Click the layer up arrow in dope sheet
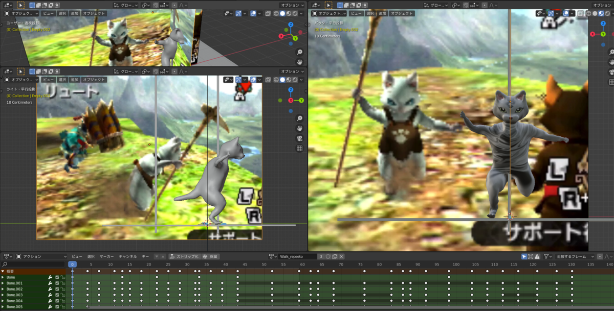Image resolution: width=614 pixels, height=311 pixels. [163, 256]
